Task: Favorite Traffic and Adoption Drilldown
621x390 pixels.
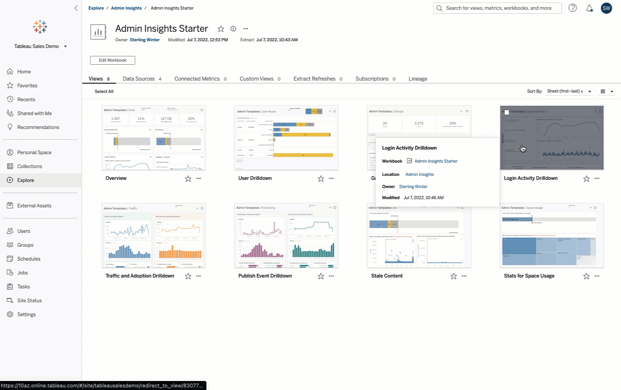Action: (x=188, y=276)
